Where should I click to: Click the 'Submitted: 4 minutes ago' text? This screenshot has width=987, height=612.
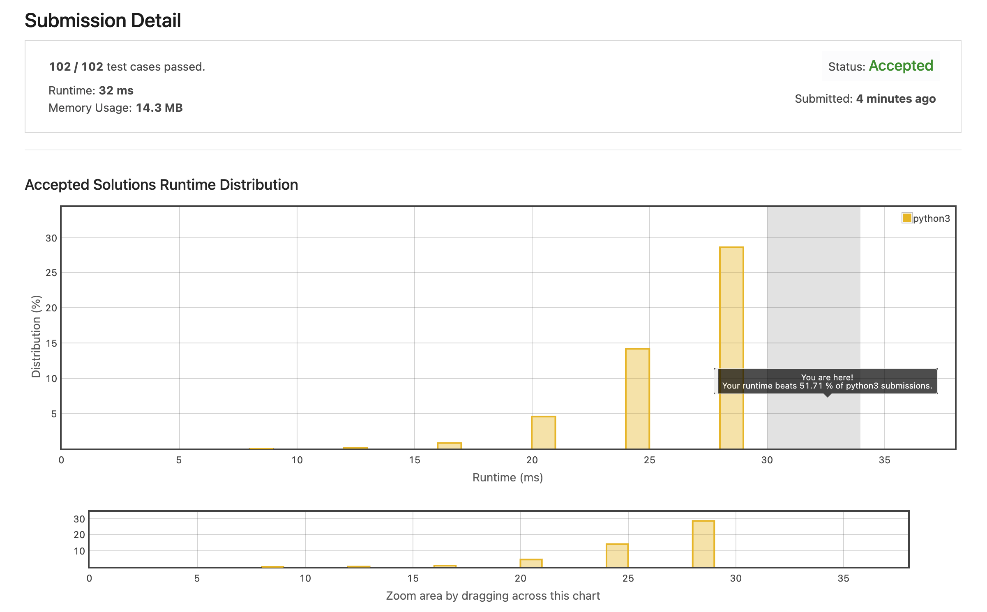pyautogui.click(x=865, y=99)
